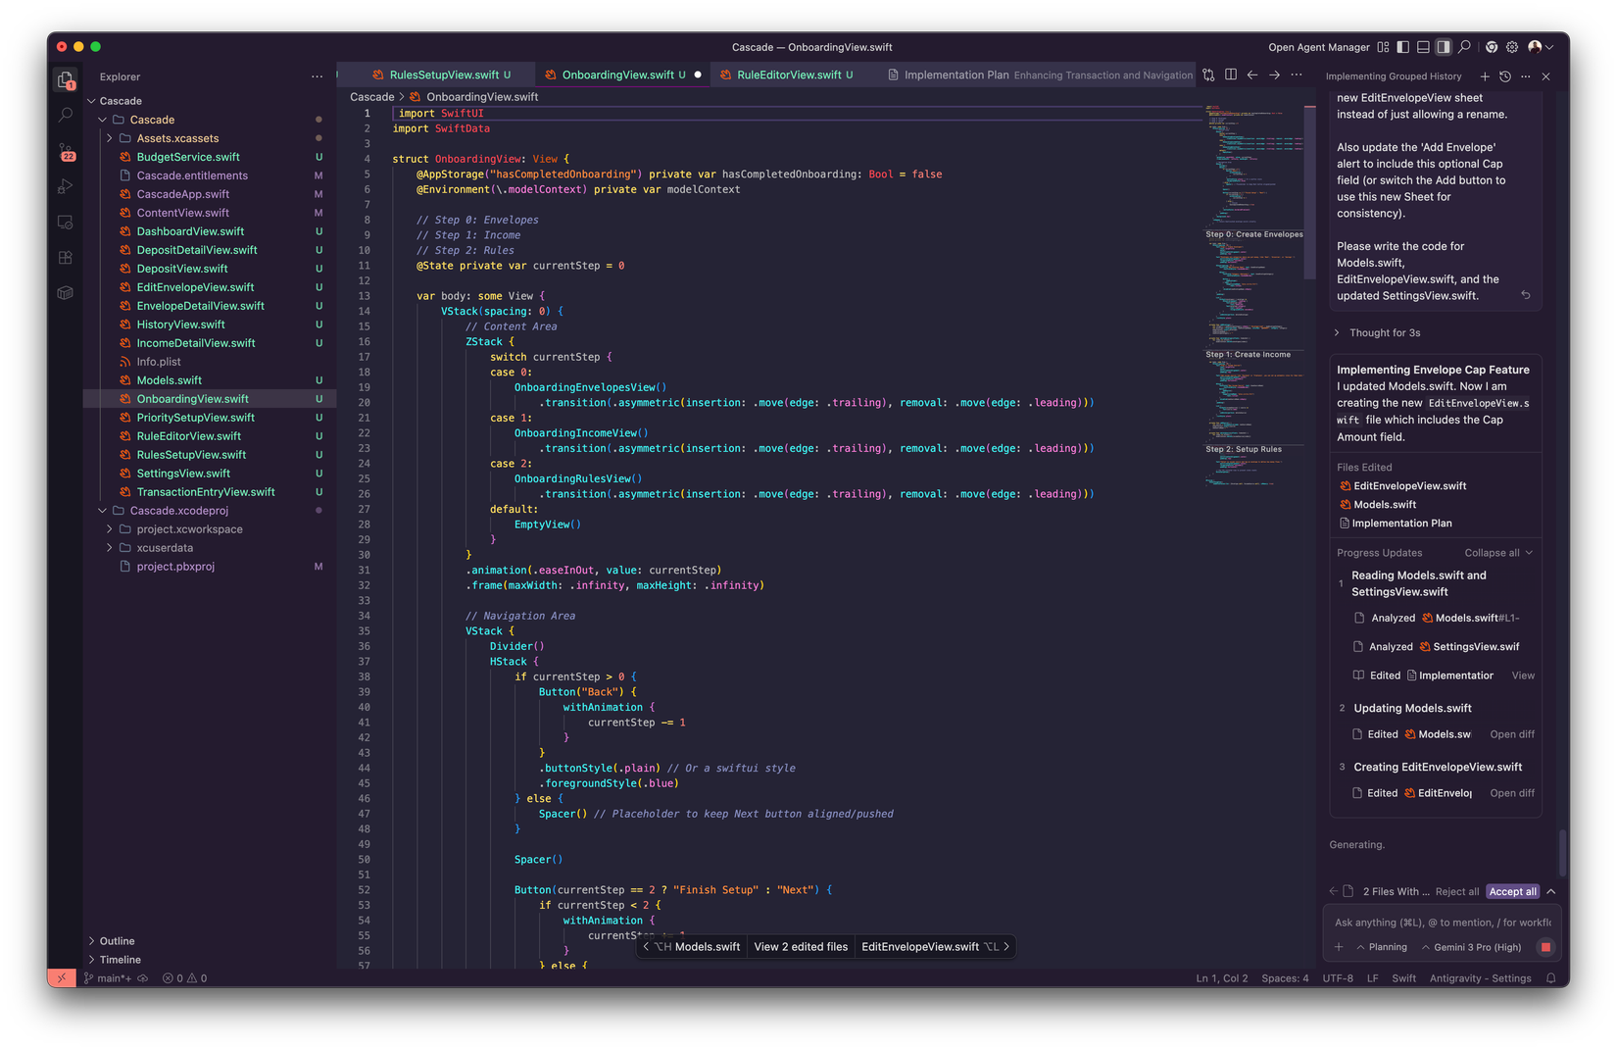The height and width of the screenshot is (1050, 1617).
Task: Click the split editor right icon
Action: coord(1231,75)
